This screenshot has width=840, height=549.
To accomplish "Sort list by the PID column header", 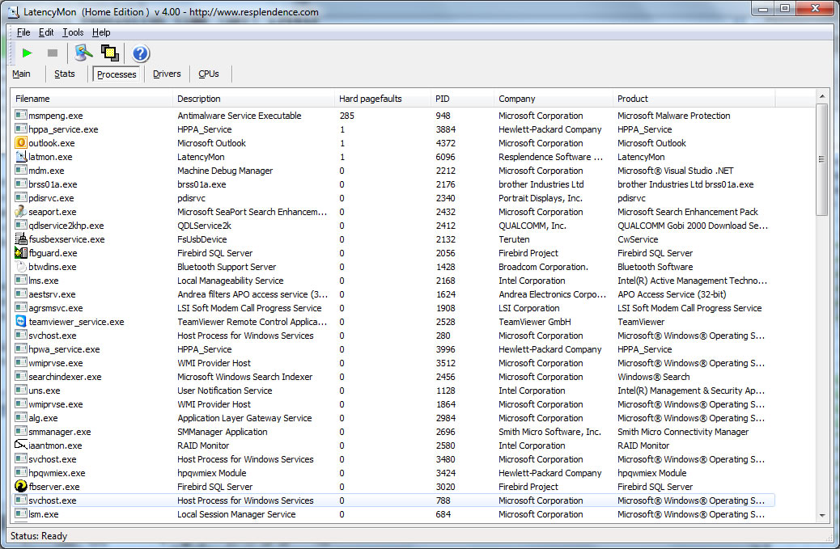I will click(442, 99).
